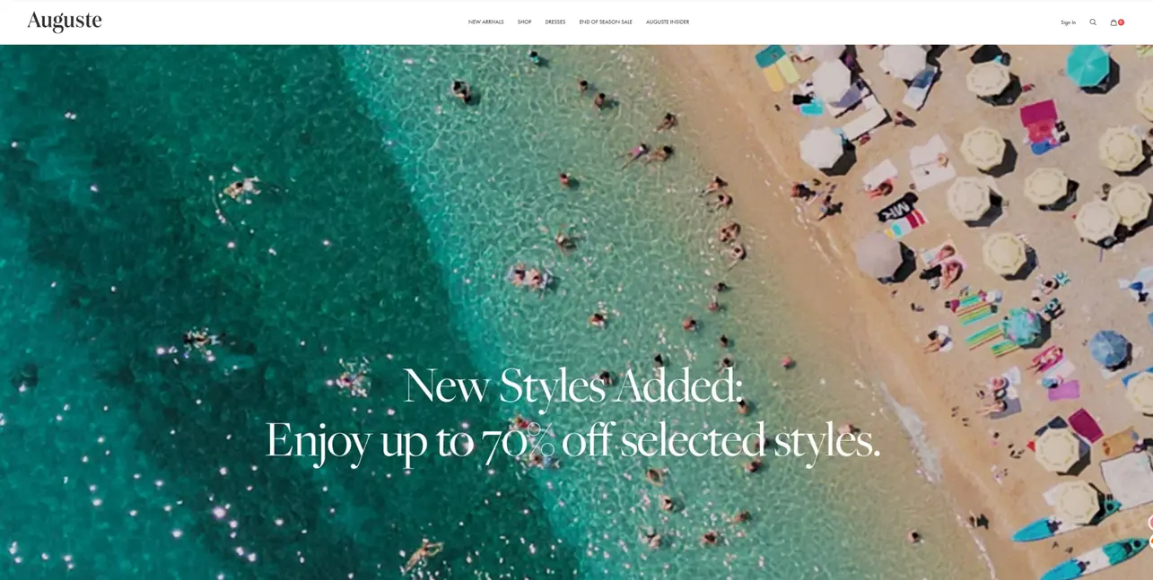
Task: Open the shopping bag icon
Action: pyautogui.click(x=1114, y=22)
